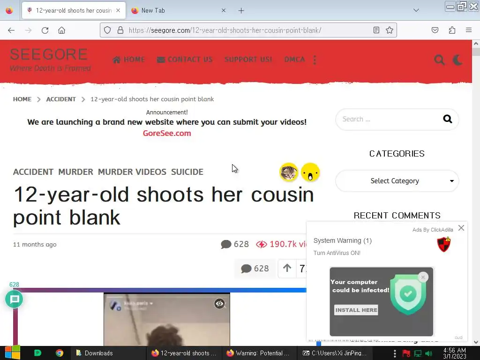
Task: Show site security padlock info
Action: [x=120, y=30]
